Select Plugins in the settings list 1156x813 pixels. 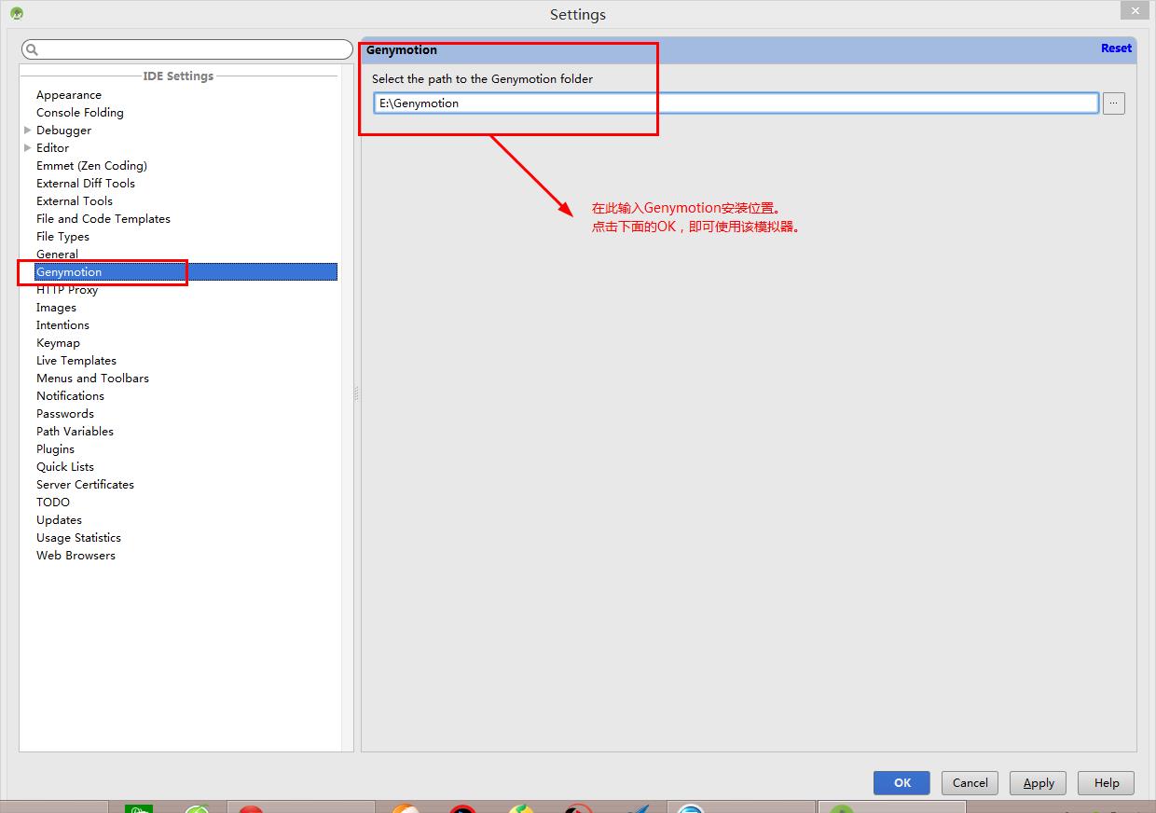pyautogui.click(x=56, y=449)
